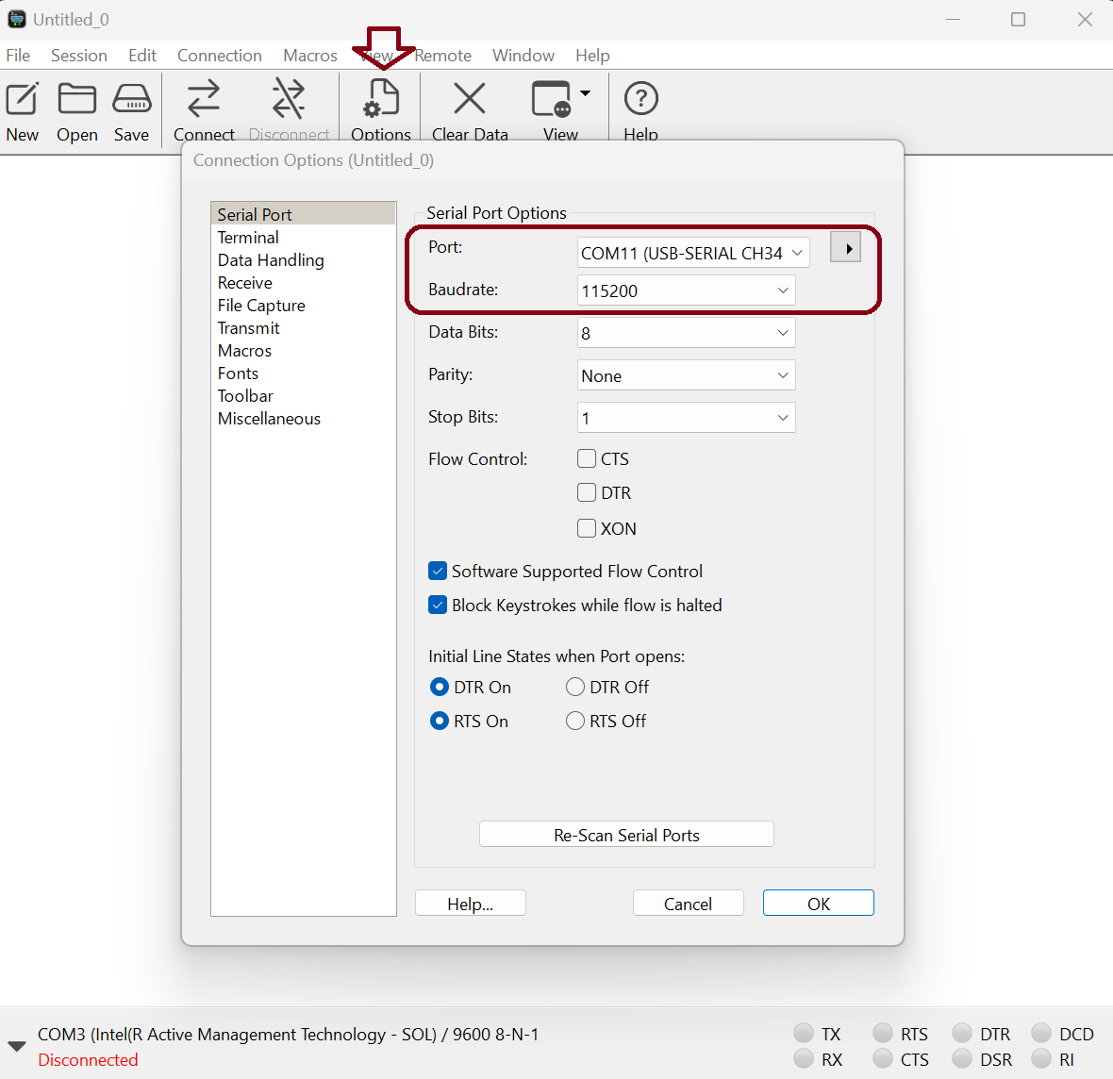Viewport: 1113px width, 1079px height.
Task: Open the Connection menu
Action: tap(219, 56)
